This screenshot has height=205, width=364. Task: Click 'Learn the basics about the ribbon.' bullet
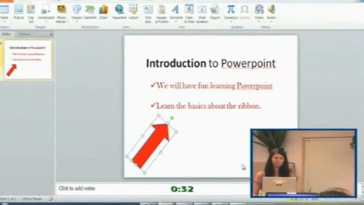click(x=206, y=106)
